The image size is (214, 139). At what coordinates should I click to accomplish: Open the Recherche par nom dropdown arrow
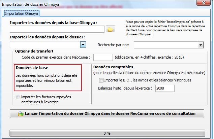pyautogui.click(x=201, y=45)
